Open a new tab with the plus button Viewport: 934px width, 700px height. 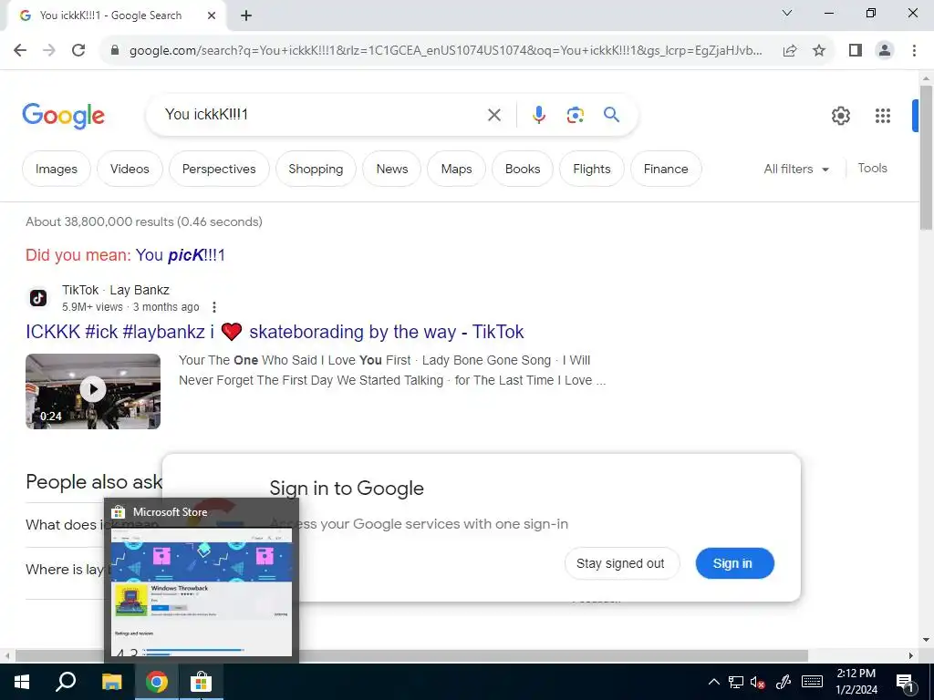pos(246,15)
